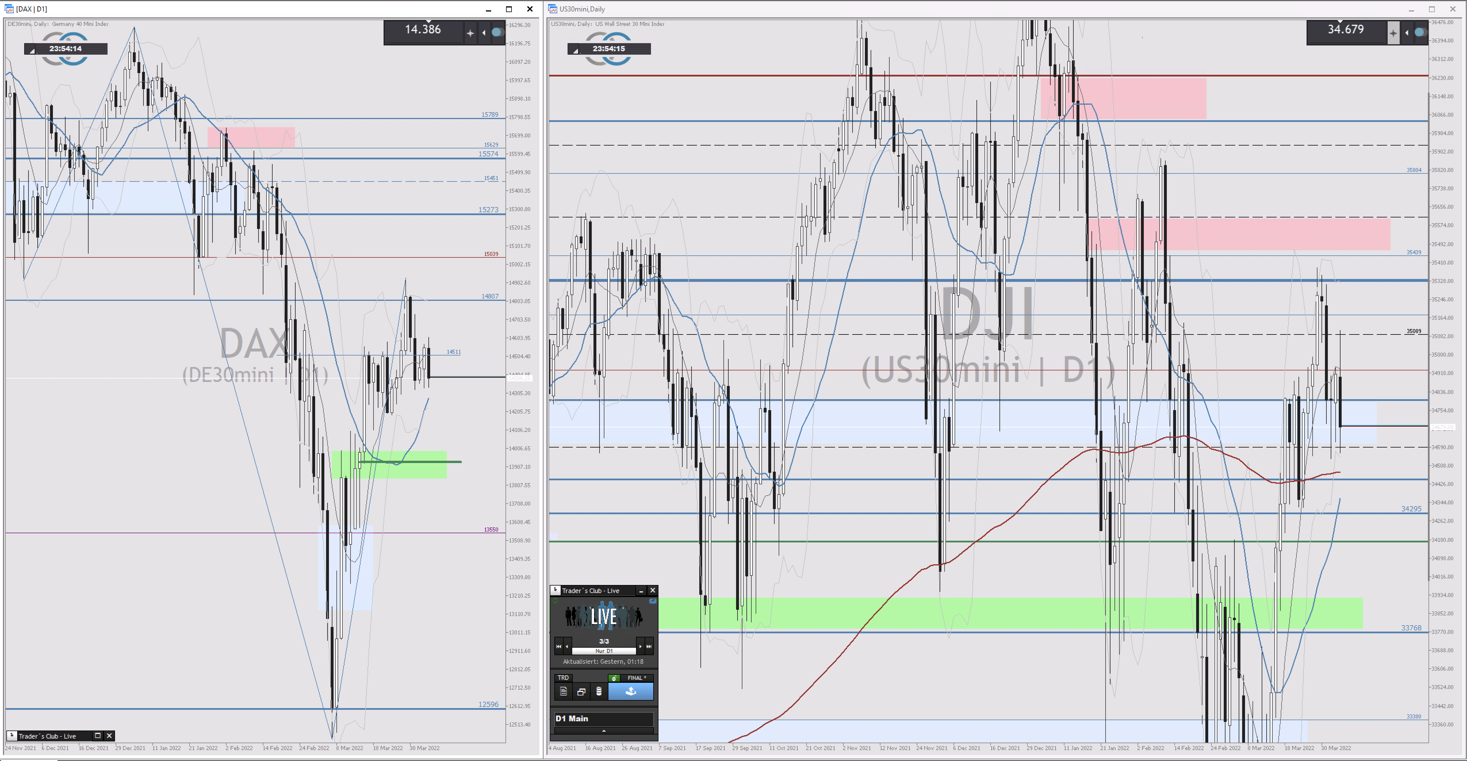Screen dimensions: 1467x761
Task: Click the 23:54:15 countdown timer on US30mini chart
Action: (609, 49)
